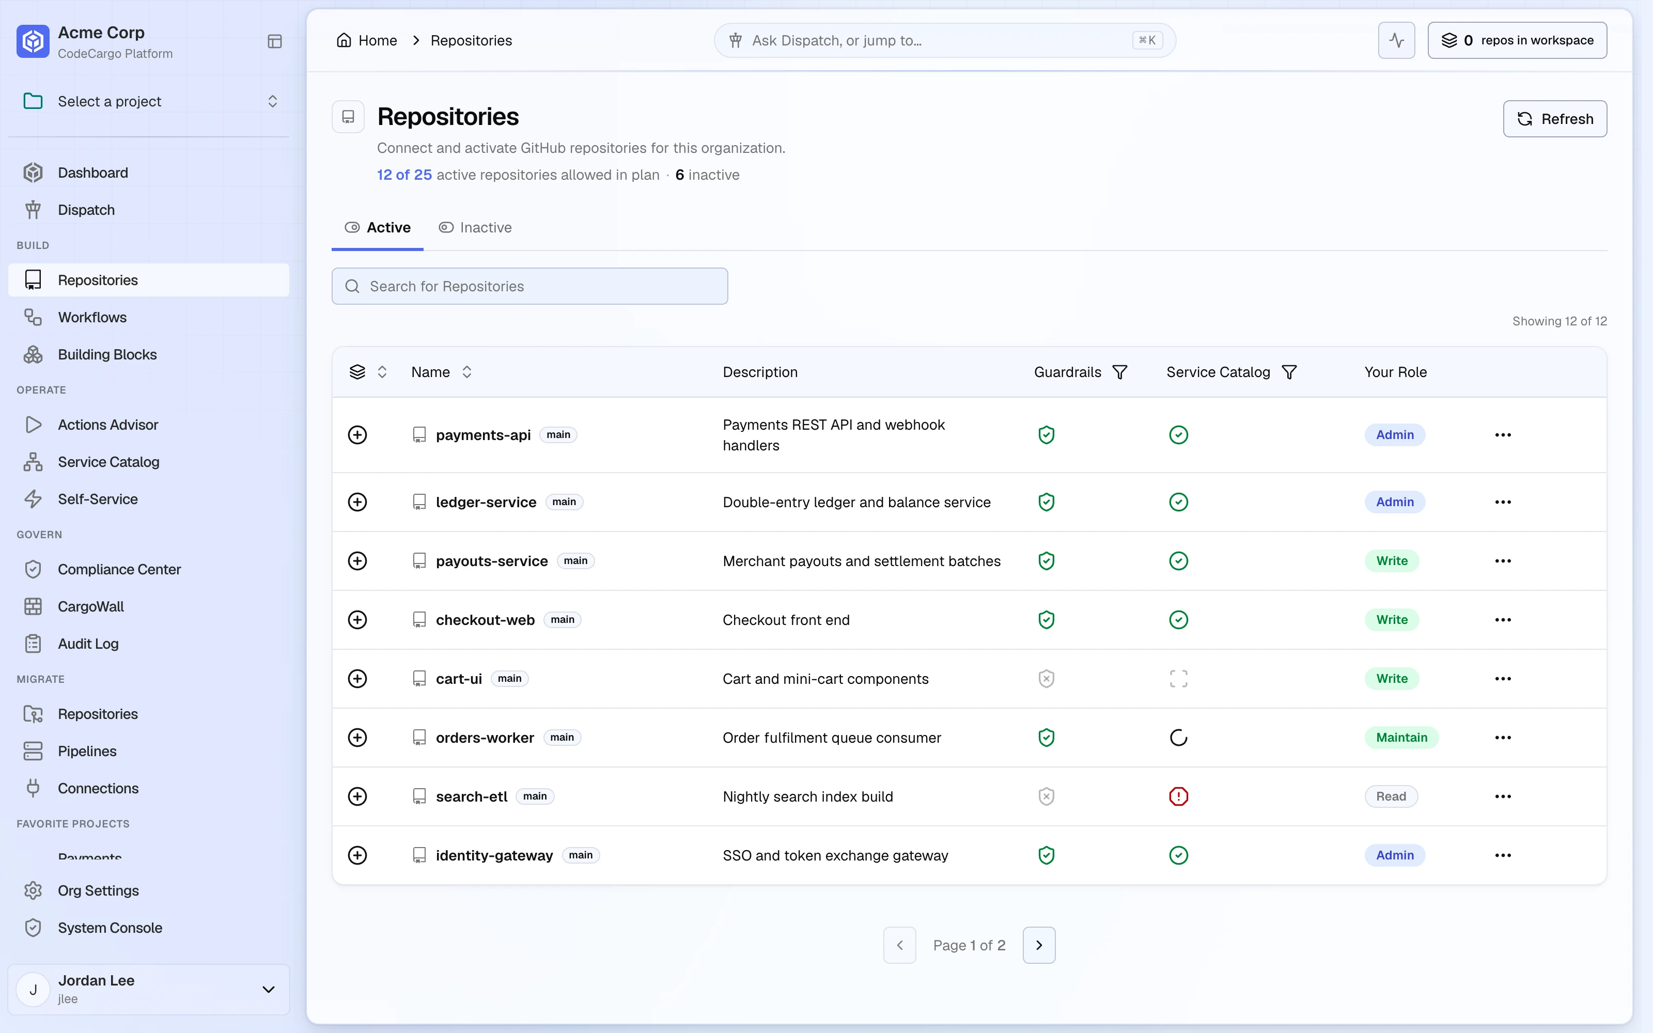Open CargoWall in sidebar

pos(149,606)
